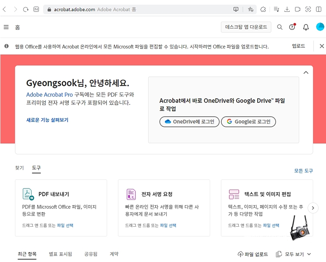The height and width of the screenshot is (262, 326).
Task: Click the 전자 서명 요청 tool icon
Action: pyautogui.click(x=131, y=194)
